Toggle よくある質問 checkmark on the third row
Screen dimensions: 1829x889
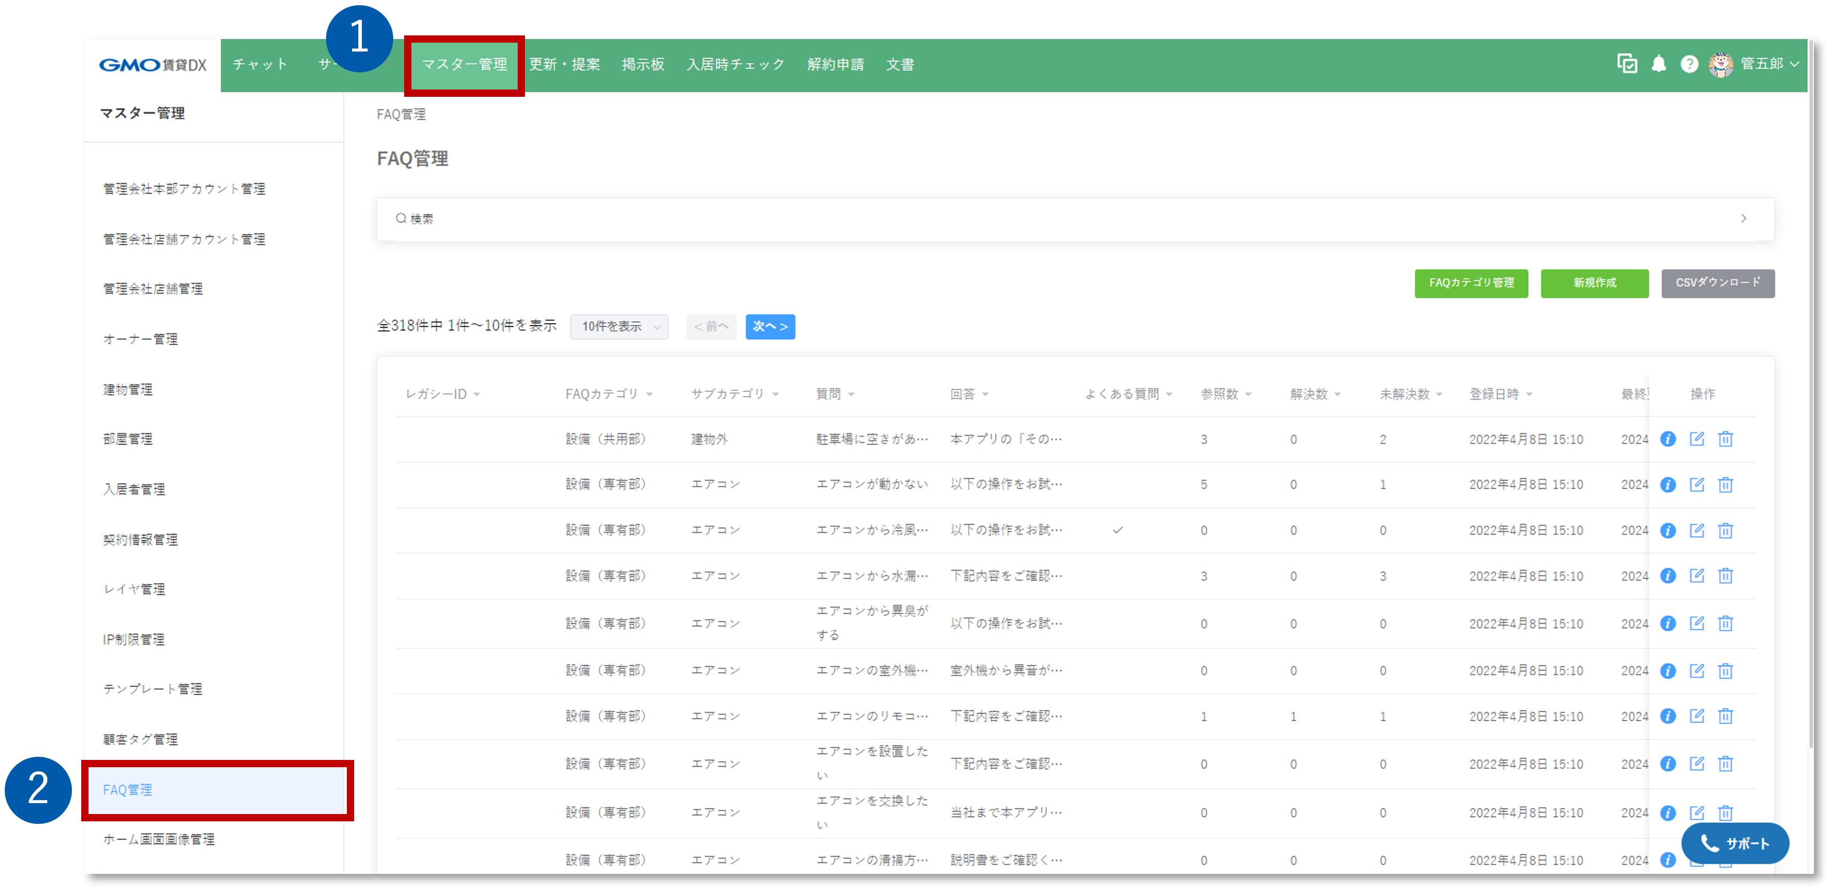pos(1118,529)
